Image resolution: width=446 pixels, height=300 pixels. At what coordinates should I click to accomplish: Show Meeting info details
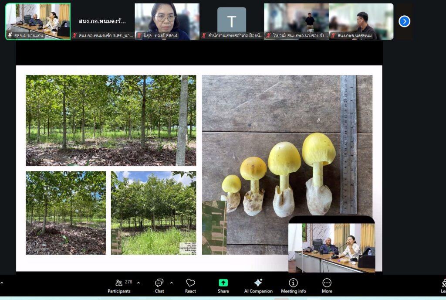(x=293, y=286)
